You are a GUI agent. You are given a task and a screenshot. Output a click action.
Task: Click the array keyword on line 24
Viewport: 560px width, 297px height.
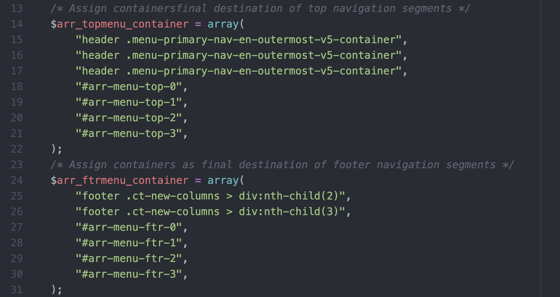(223, 181)
